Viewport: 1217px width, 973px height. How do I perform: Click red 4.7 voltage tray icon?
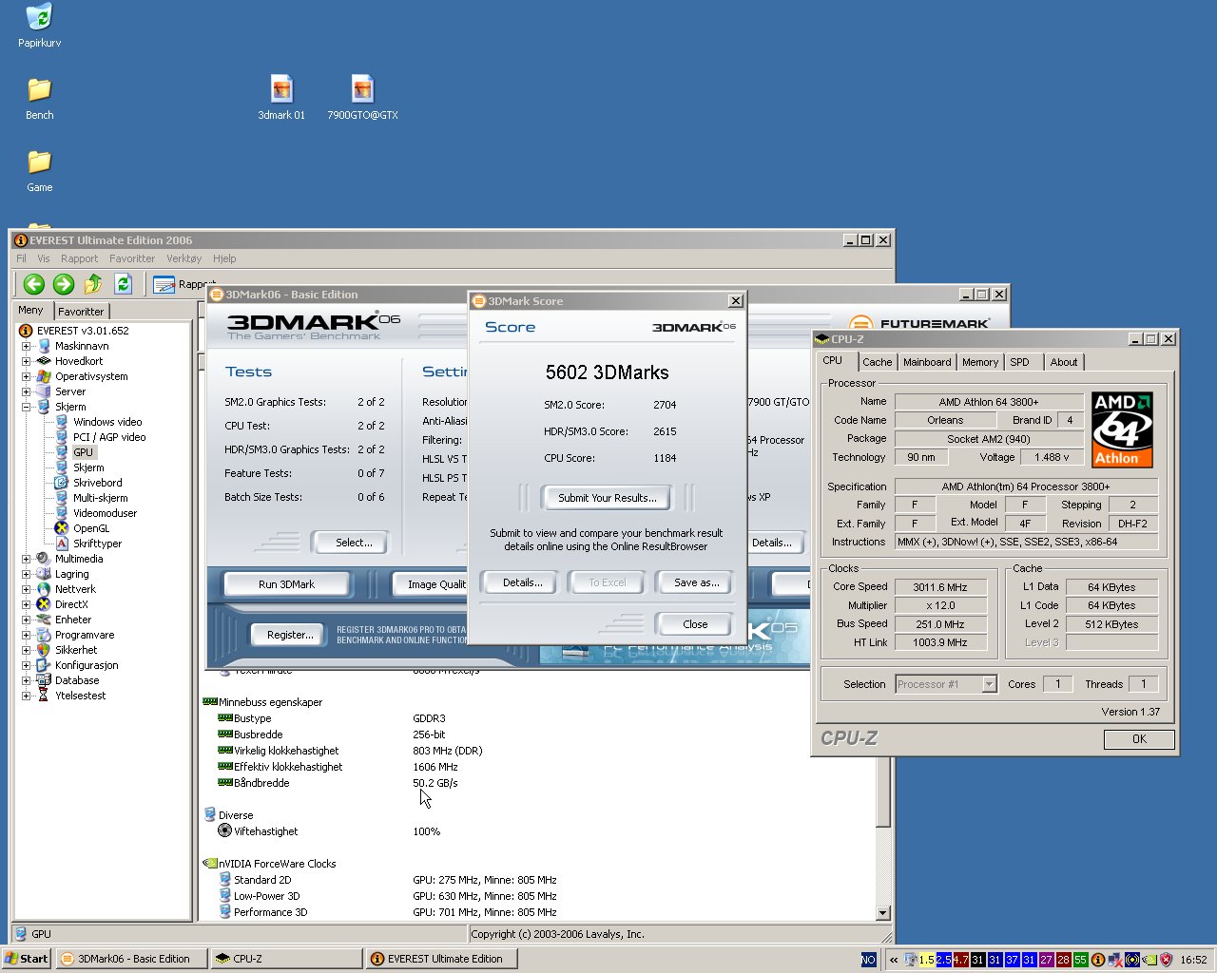pyautogui.click(x=960, y=960)
